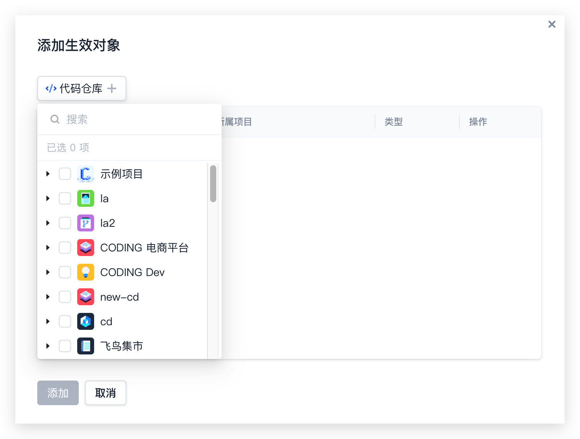Screen dimensions: 580x439
Task: Check the 示例项目 checkbox
Action: coord(65,174)
